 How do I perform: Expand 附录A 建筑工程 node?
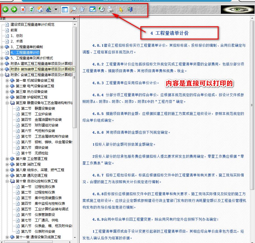pyautogui.click(x=2, y=64)
